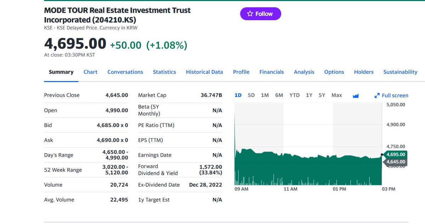Click the Full screen link text
This screenshot has height=224, width=425.
tap(395, 96)
